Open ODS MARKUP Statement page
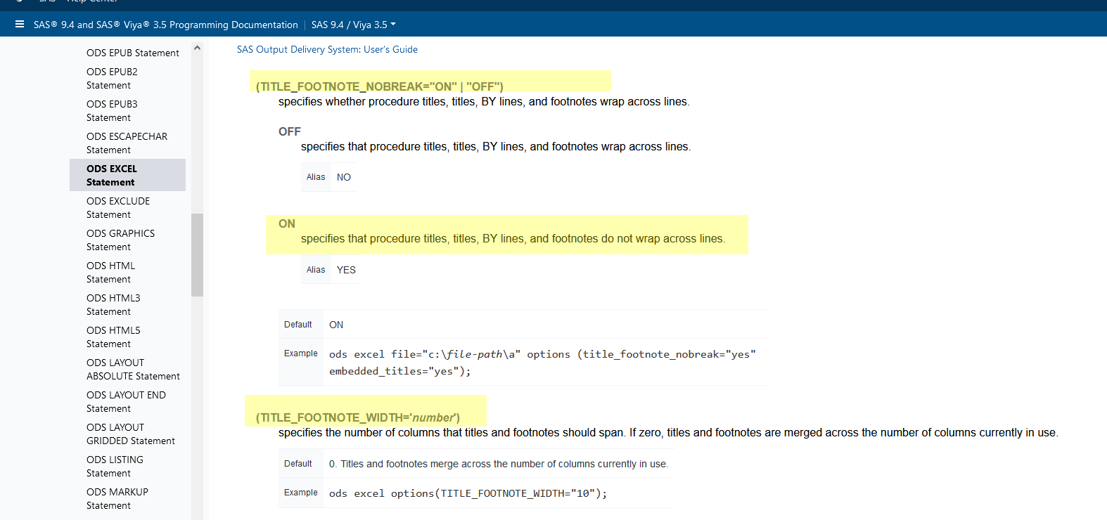The height and width of the screenshot is (520, 1107). tap(117, 498)
